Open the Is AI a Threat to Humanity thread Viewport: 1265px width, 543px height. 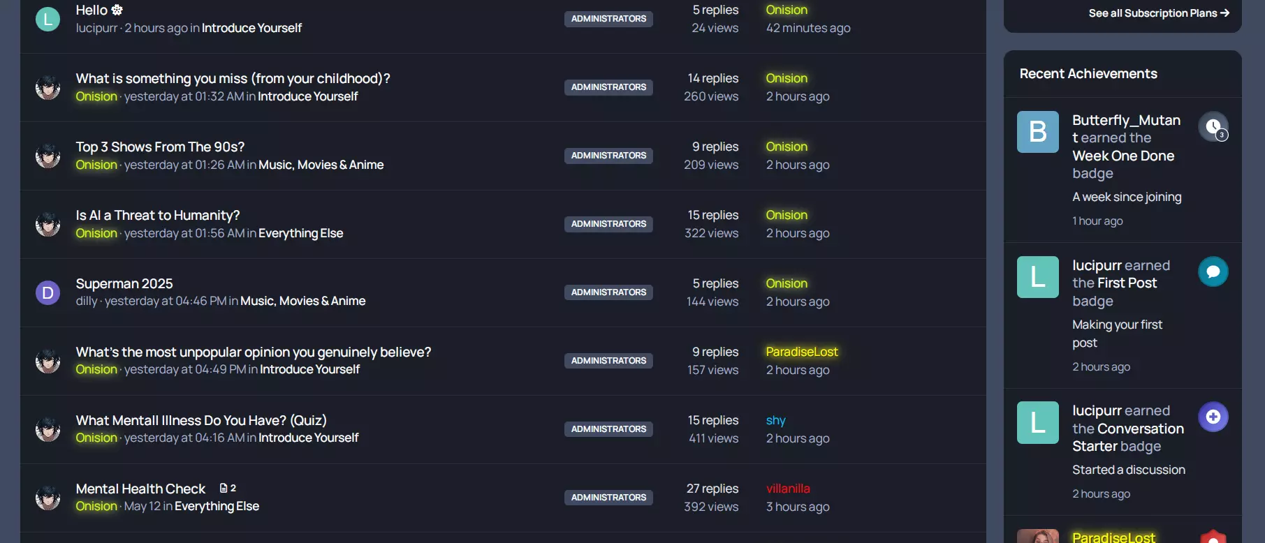click(157, 214)
